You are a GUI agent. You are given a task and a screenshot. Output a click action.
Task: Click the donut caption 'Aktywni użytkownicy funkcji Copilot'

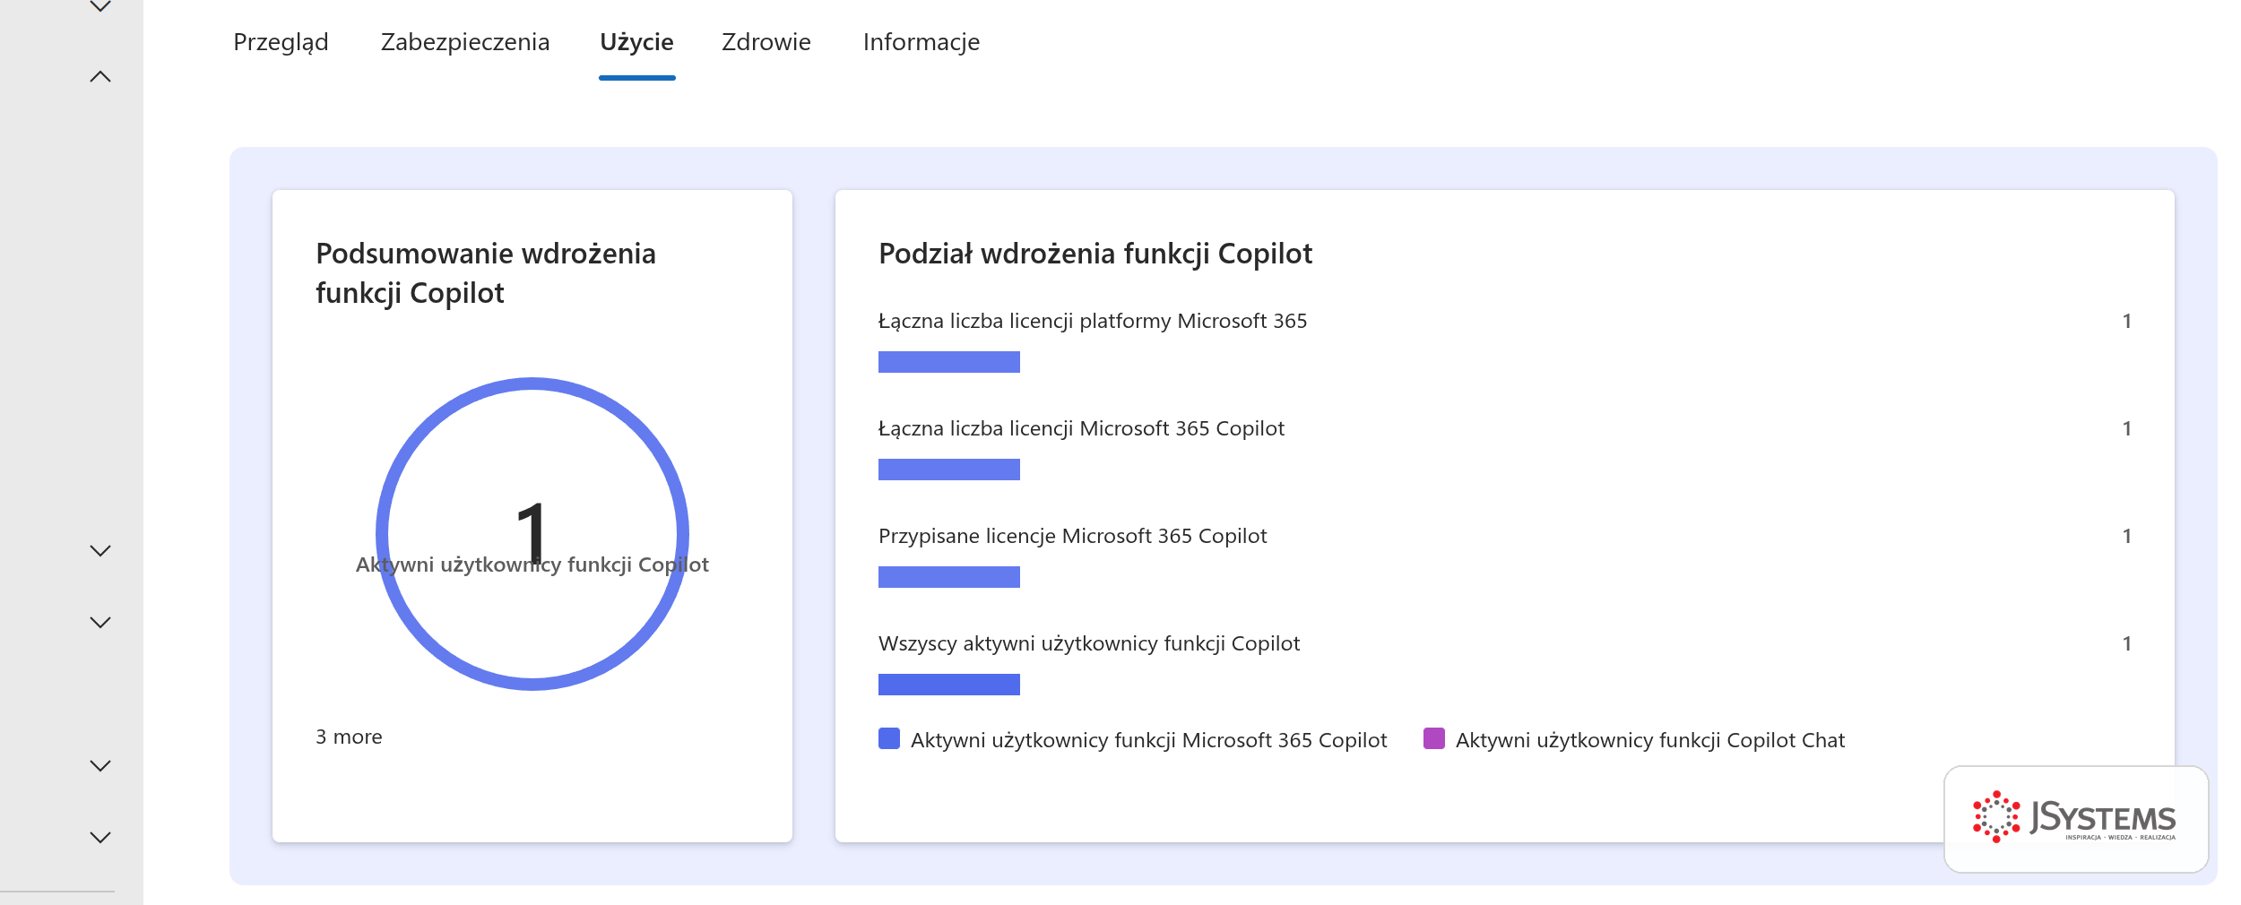[x=532, y=565]
